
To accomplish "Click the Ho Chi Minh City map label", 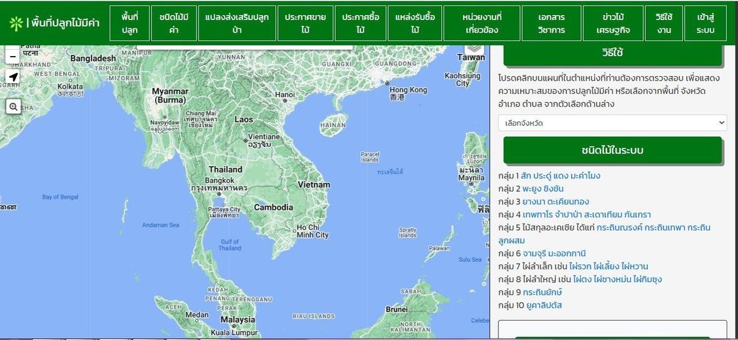I will tap(313, 231).
